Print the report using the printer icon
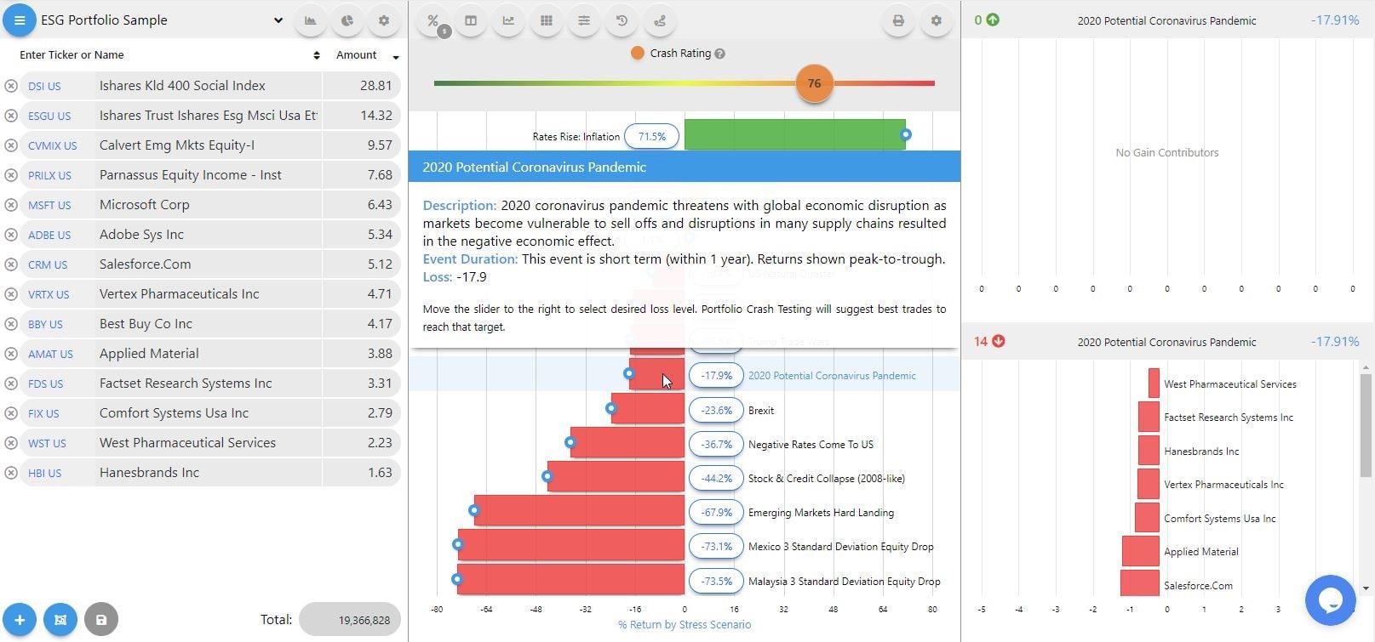The width and height of the screenshot is (1375, 642). tap(898, 20)
